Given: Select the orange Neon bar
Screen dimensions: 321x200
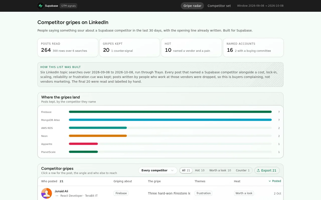Looking at the screenshot, I should tap(98, 136).
